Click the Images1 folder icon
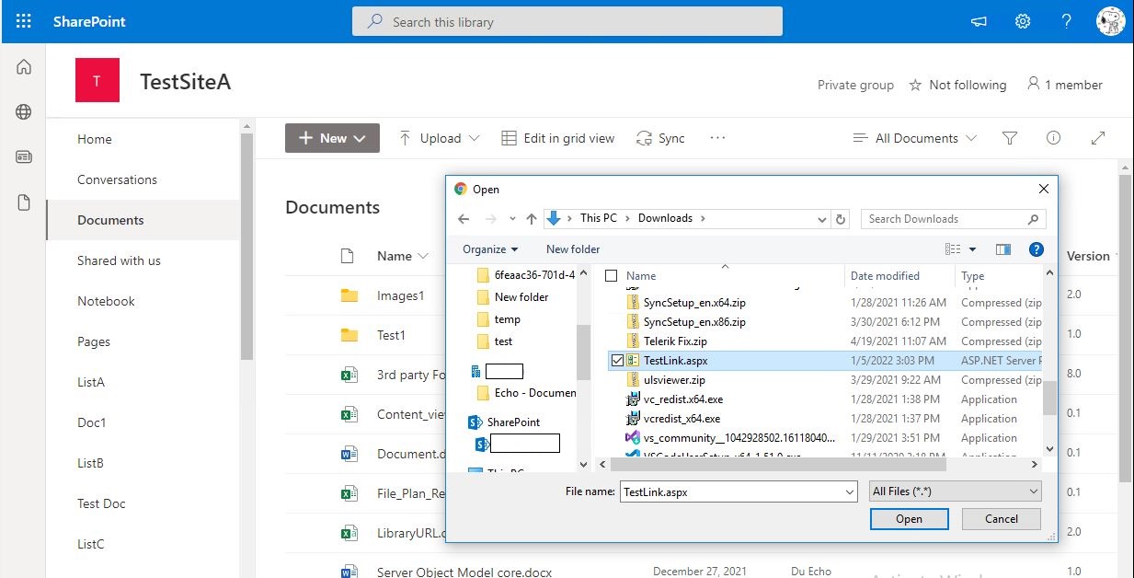1134x578 pixels. (349, 295)
